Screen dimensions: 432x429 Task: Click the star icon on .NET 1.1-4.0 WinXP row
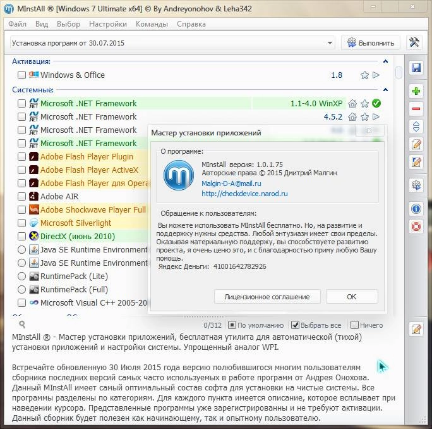[x=364, y=104]
